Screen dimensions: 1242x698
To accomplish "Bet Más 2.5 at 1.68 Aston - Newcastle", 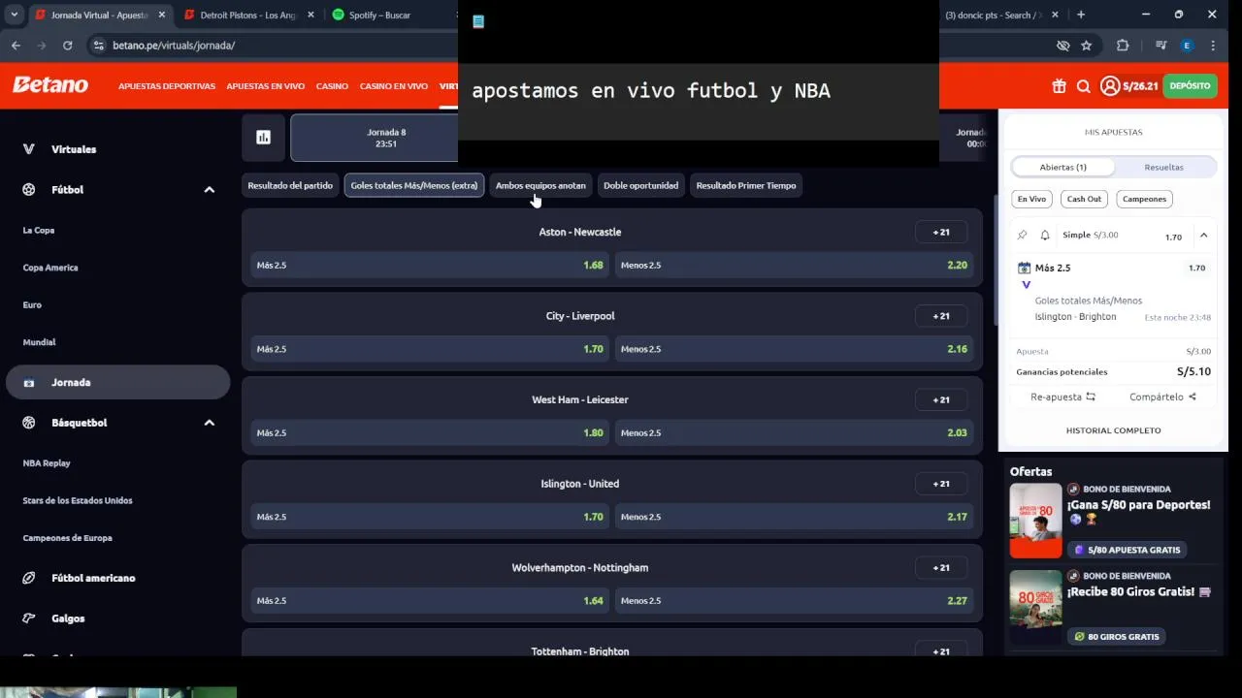I will (x=430, y=265).
